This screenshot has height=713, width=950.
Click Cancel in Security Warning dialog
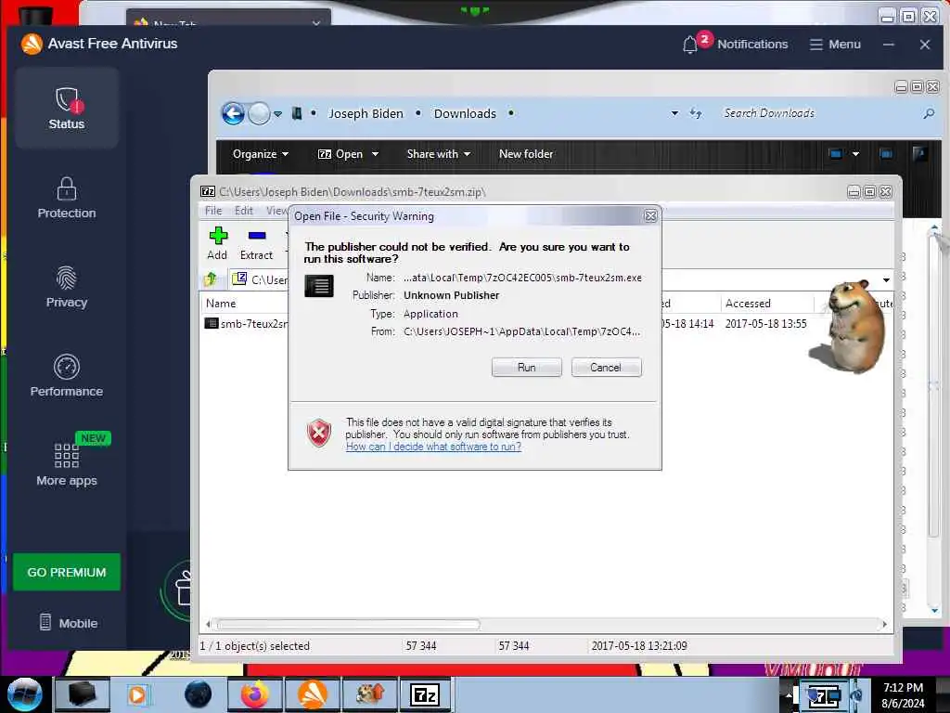tap(606, 368)
